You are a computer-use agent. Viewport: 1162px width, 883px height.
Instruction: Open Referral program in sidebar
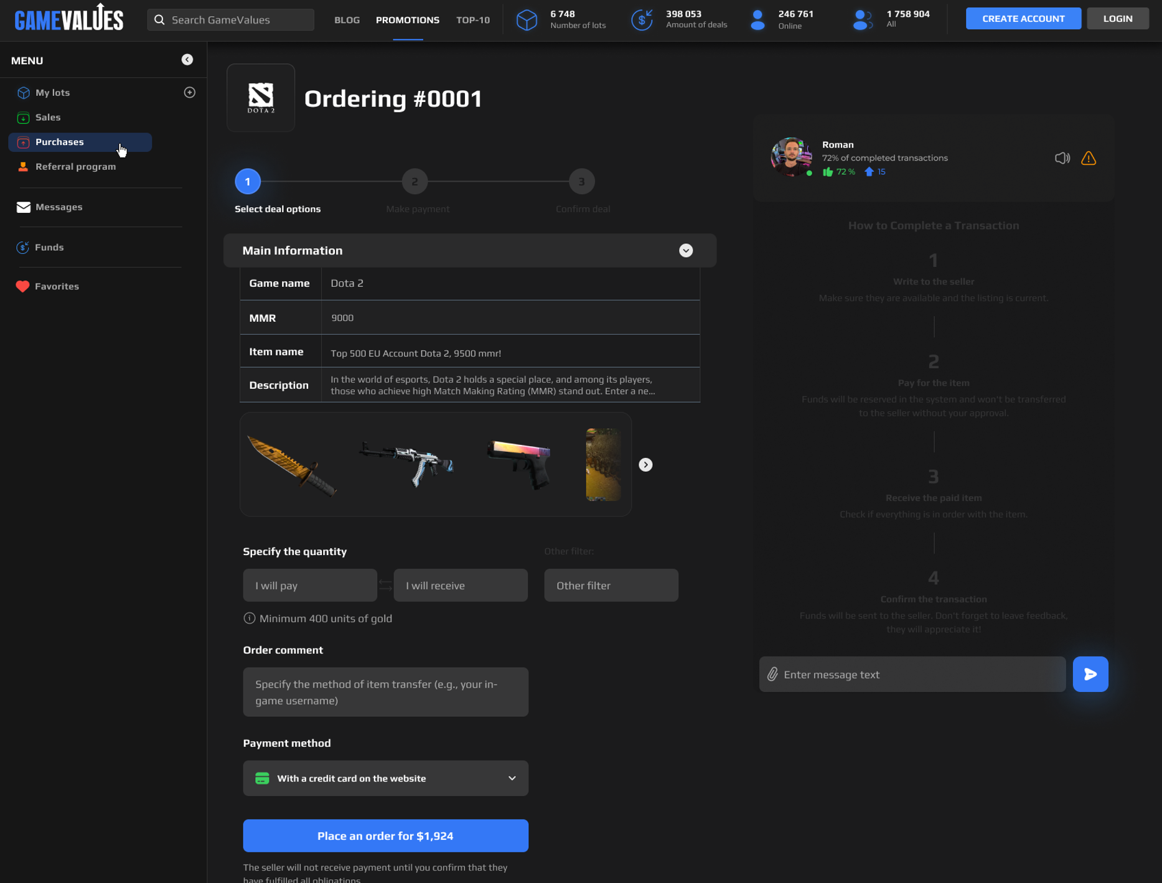(76, 166)
